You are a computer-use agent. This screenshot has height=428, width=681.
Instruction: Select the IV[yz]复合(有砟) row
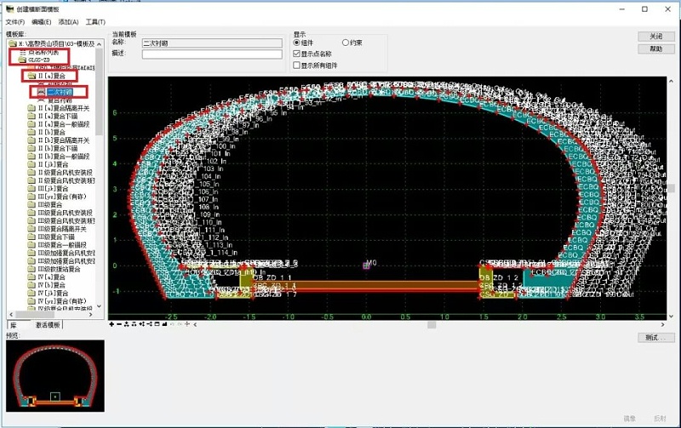(61, 301)
